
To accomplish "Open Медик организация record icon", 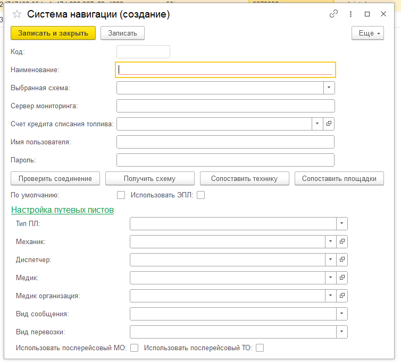I will 342,296.
